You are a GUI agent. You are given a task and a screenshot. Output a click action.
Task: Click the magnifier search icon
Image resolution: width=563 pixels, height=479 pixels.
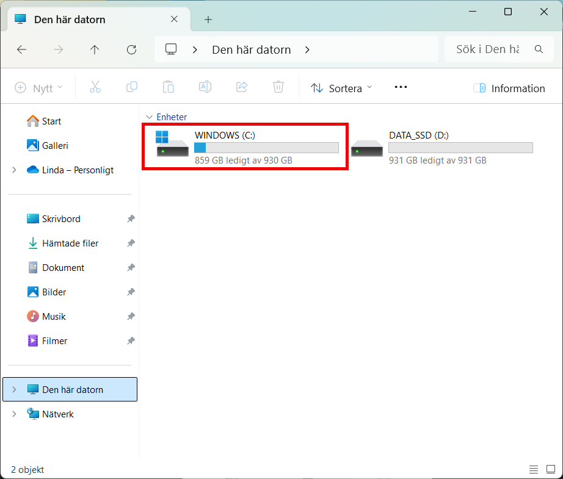coord(539,49)
